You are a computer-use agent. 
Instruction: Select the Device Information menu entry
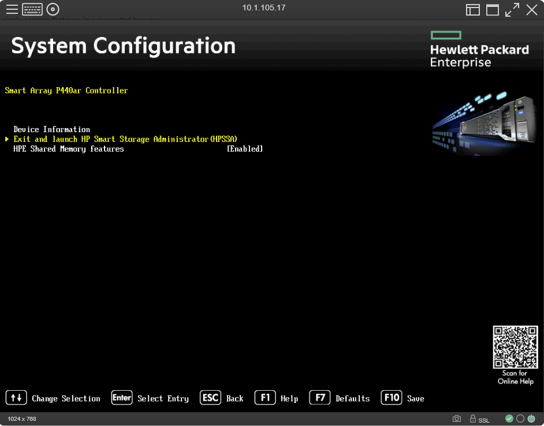52,129
